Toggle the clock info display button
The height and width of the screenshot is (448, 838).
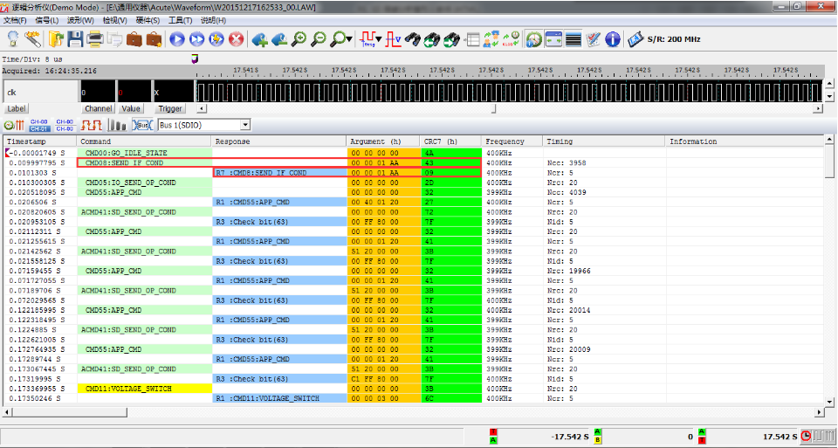pos(533,39)
